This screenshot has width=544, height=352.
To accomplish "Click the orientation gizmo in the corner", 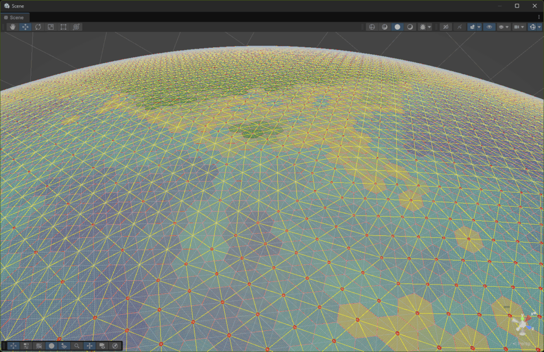I will coord(523,323).
